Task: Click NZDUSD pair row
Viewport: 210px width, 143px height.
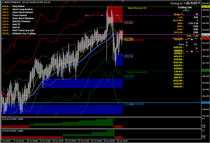Action: pyautogui.click(x=179, y=60)
